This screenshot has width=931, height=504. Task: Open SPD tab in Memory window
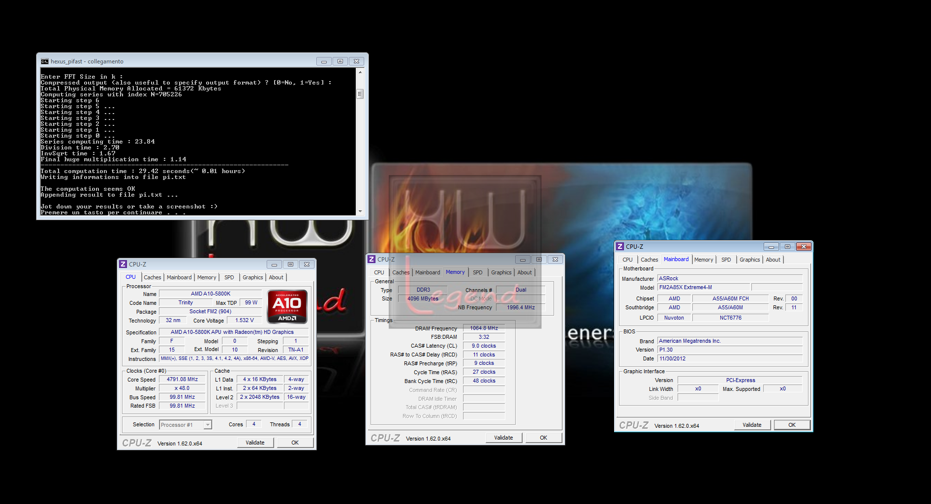tap(478, 272)
